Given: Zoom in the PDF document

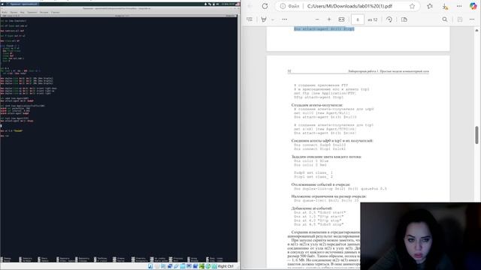Looking at the screenshot, I should click(x=329, y=19).
